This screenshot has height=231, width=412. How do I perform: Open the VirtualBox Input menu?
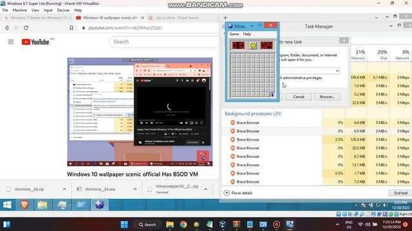48,10
